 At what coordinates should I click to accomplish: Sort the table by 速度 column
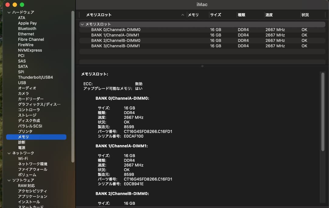click(269, 15)
